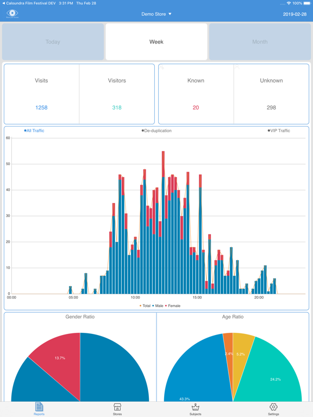This screenshot has width=313, height=417.
Task: Open the Visitors card showing 318
Action: tap(117, 94)
